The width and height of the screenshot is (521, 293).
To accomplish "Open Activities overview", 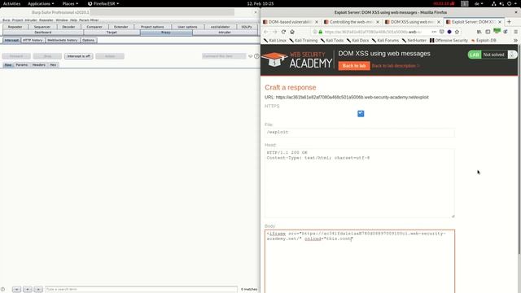I will click(x=11, y=3).
